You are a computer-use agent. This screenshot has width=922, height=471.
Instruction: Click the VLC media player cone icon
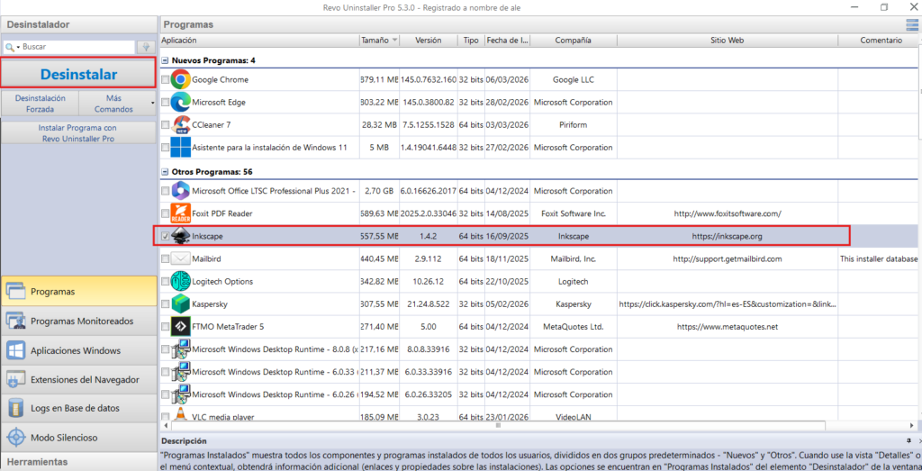180,415
